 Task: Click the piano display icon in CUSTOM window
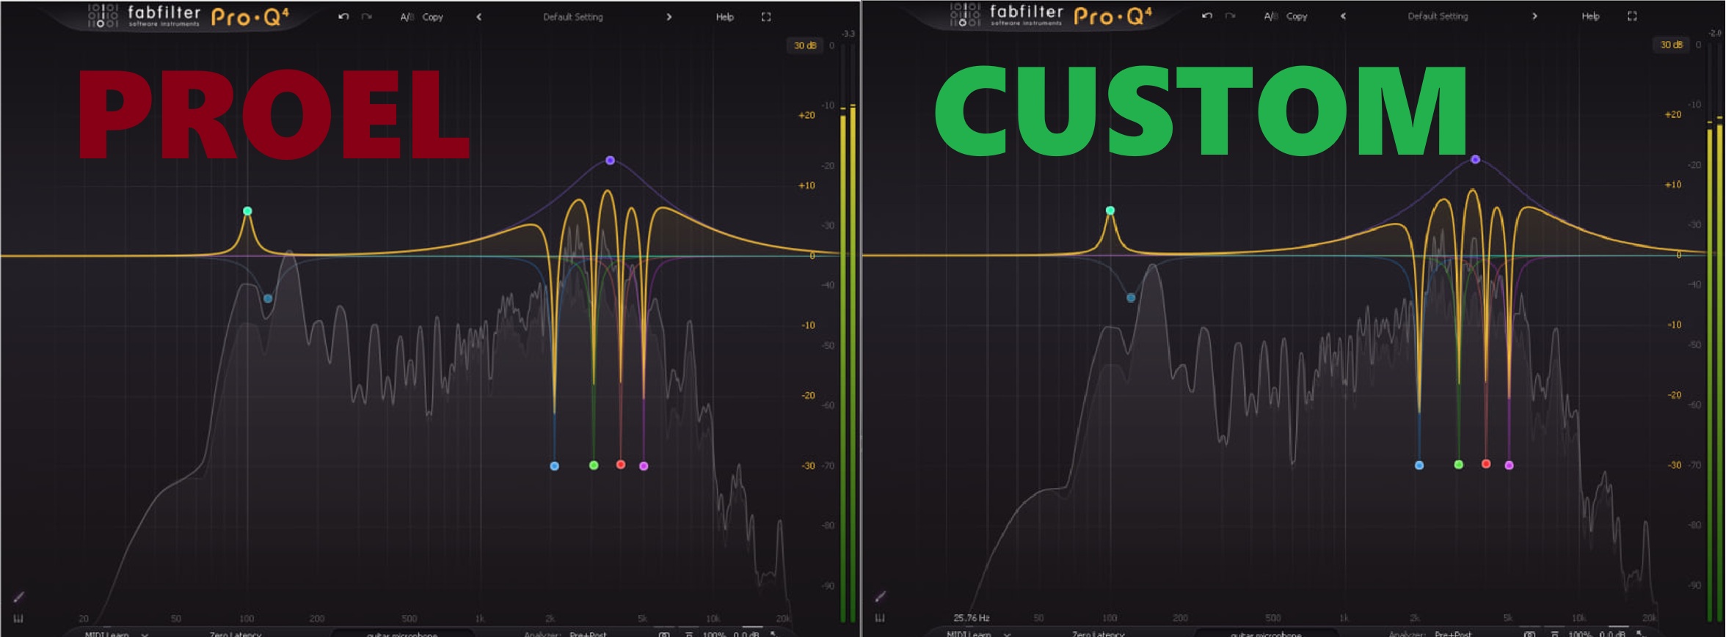tap(880, 618)
